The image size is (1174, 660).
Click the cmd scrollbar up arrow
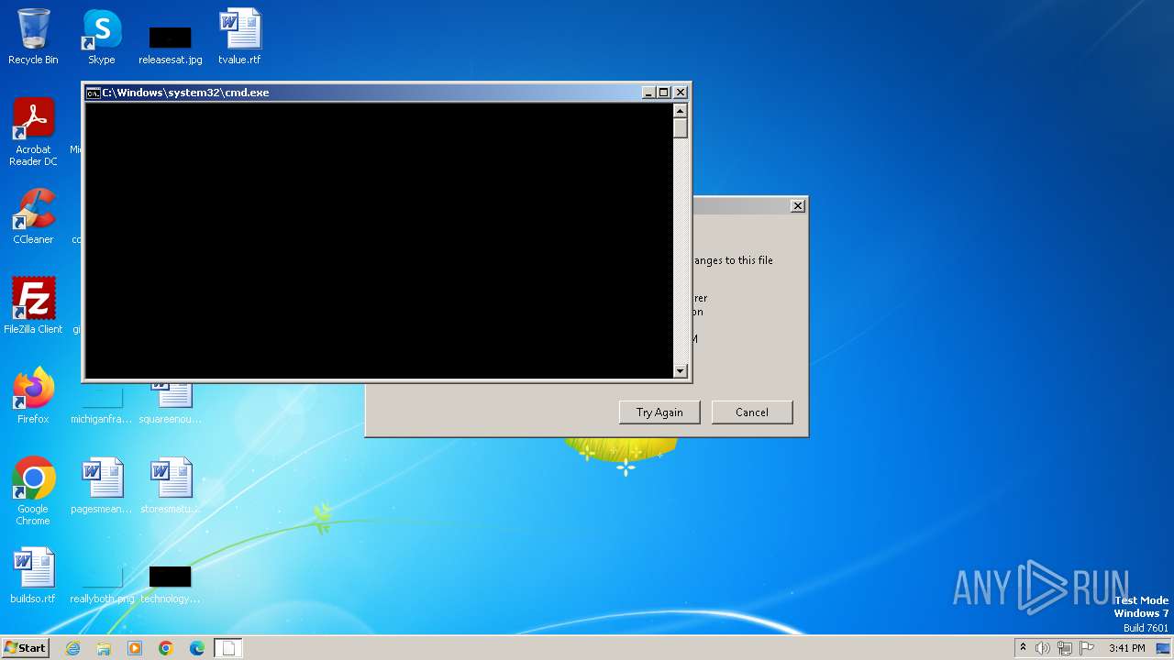[681, 111]
